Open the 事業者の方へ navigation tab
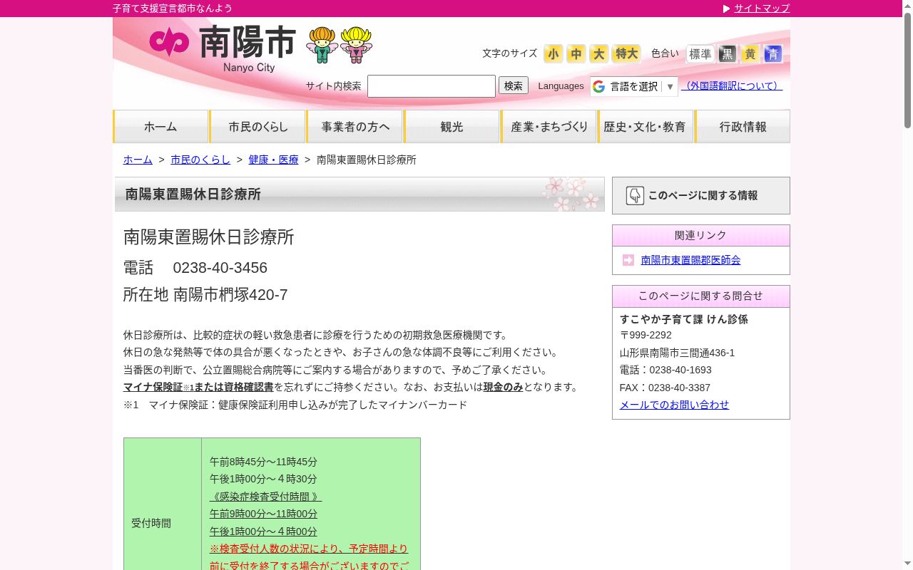The width and height of the screenshot is (913, 570). coord(355,126)
